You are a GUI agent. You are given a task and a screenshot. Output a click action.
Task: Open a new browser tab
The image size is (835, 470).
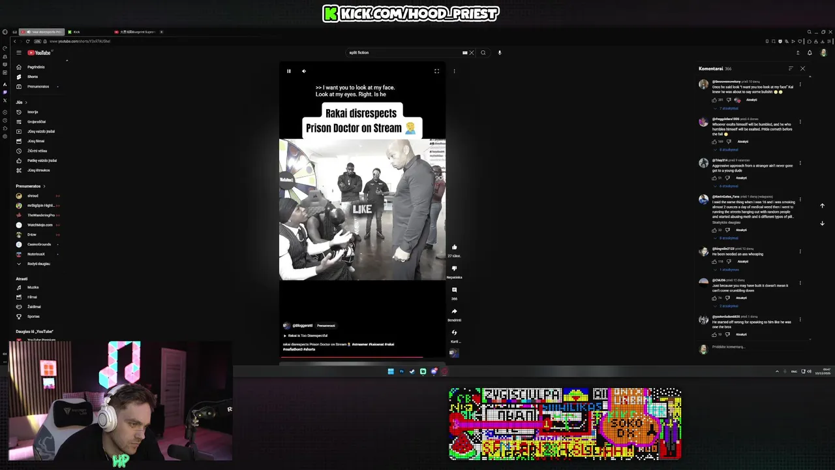162,32
